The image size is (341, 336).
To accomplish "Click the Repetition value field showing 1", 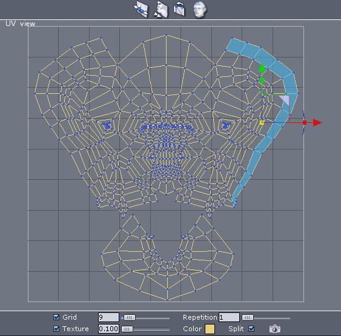I will point(229,317).
